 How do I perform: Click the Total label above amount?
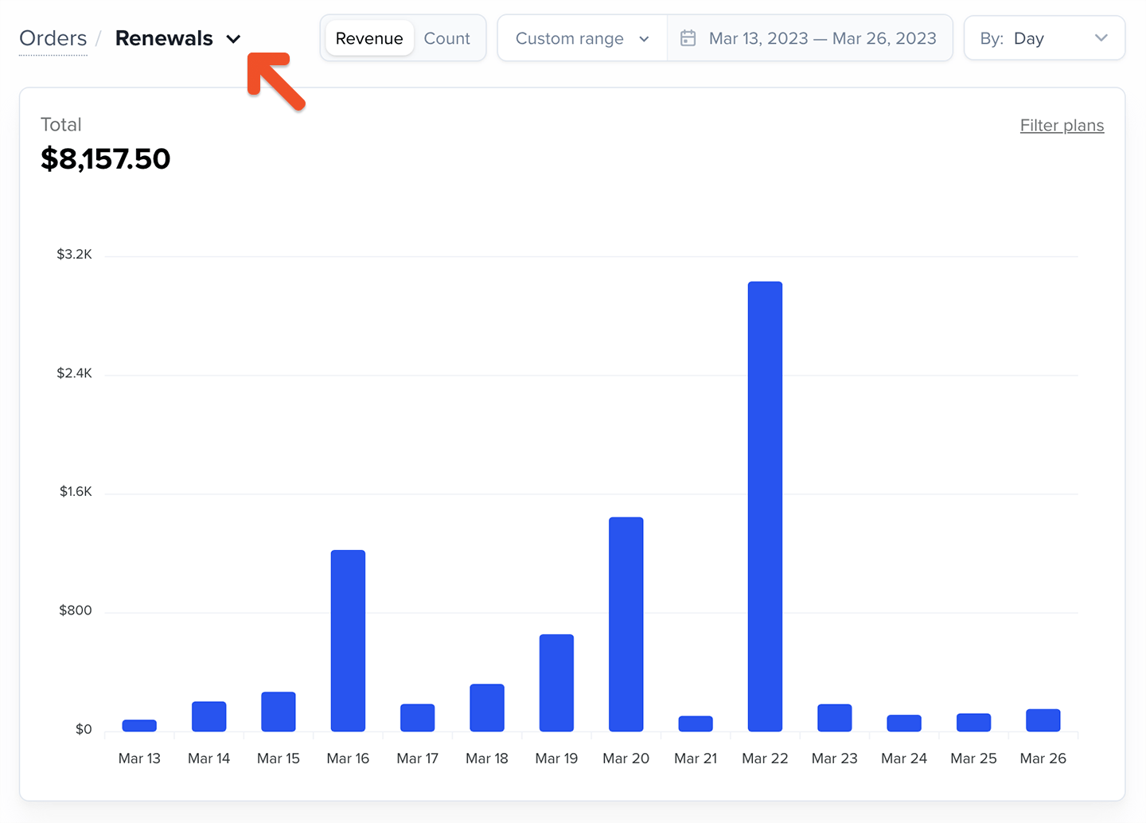coord(61,125)
